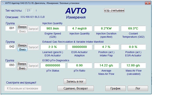Image resolution: width=185 pixels, height=108 pixels.
Task: Click К Базовым установкам button
Action: coord(23,88)
